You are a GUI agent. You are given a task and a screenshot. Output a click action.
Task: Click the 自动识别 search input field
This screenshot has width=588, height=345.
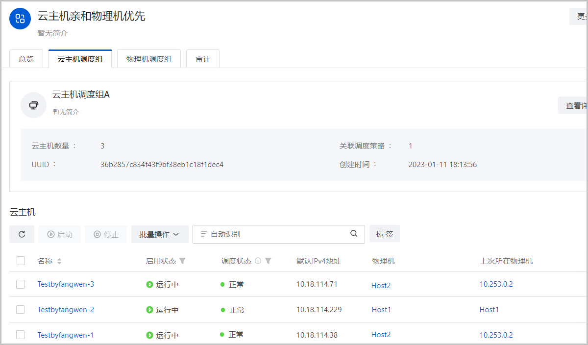pyautogui.click(x=274, y=234)
